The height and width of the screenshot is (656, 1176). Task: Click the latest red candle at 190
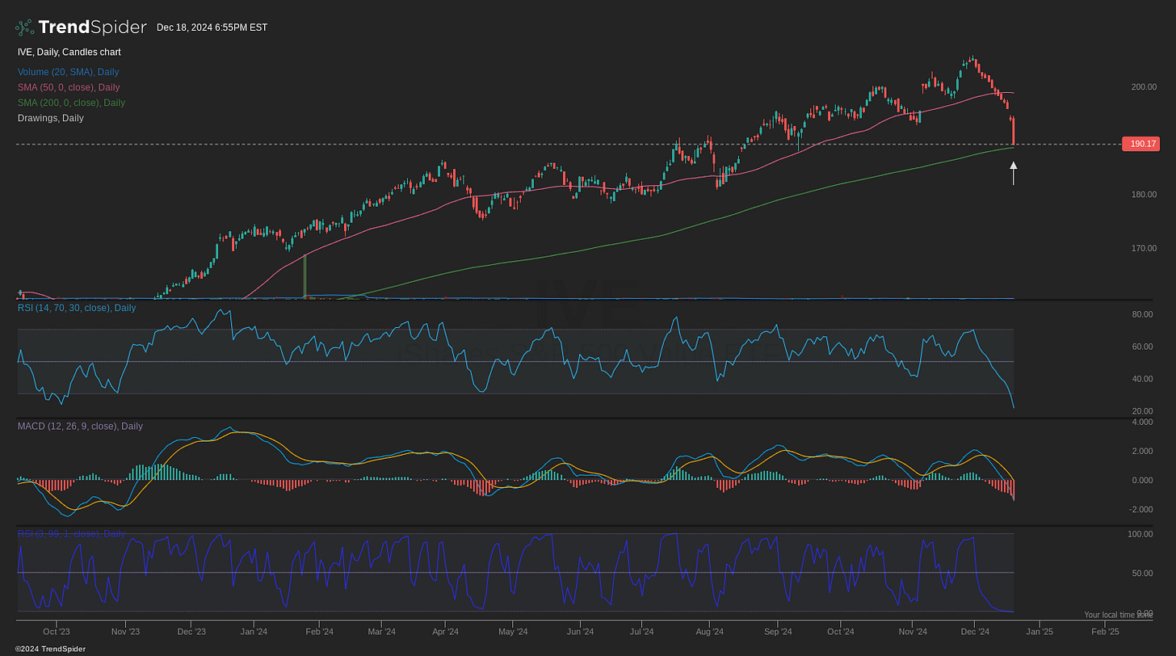pos(1013,131)
